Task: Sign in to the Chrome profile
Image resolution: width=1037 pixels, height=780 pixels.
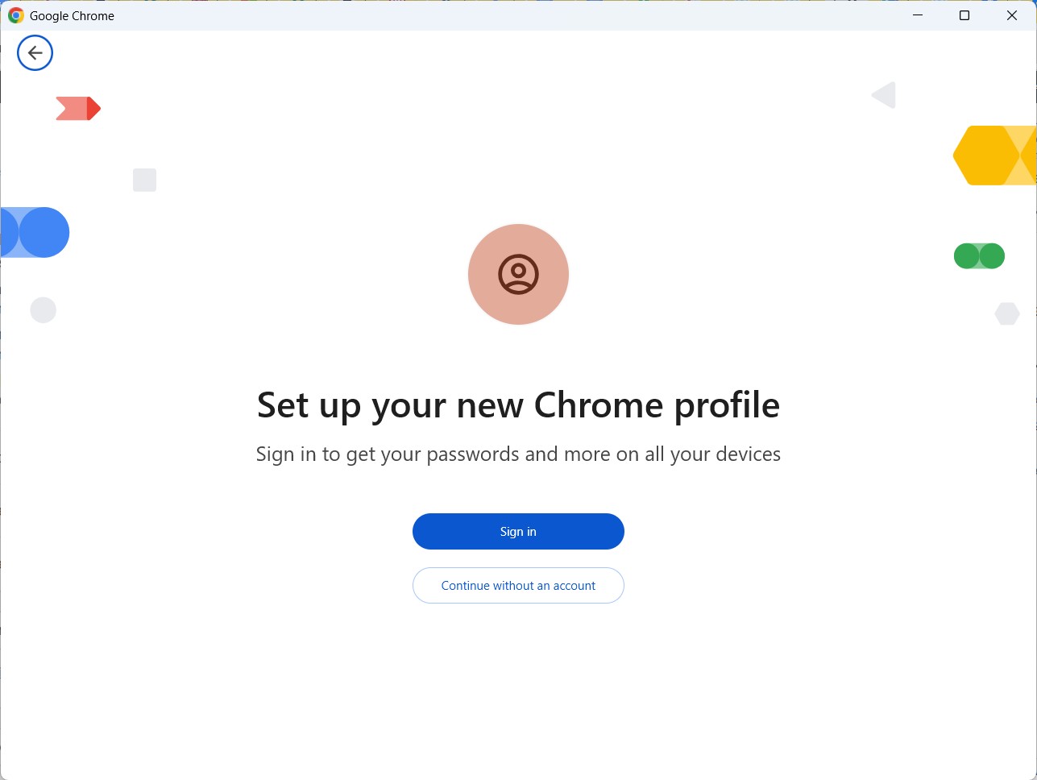Action: tap(518, 532)
